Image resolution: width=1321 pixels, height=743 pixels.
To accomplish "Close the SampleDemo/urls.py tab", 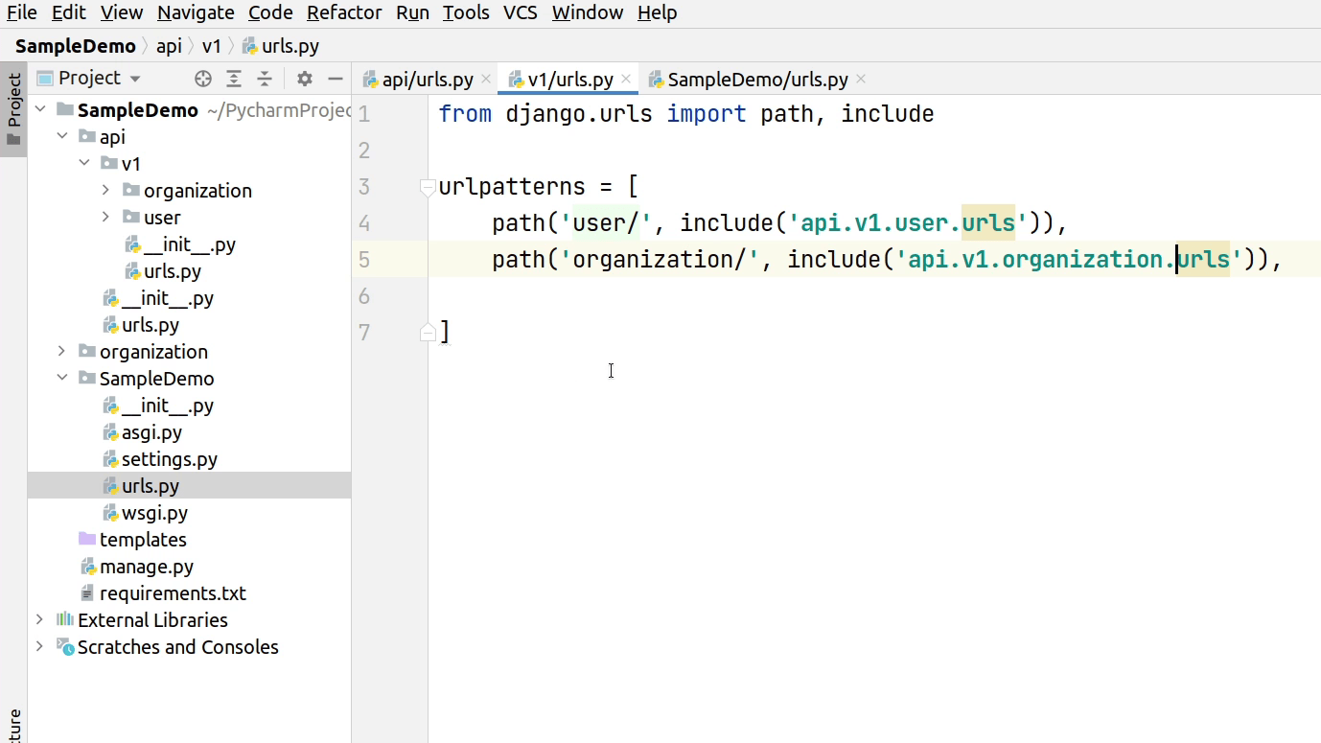I will [x=860, y=79].
